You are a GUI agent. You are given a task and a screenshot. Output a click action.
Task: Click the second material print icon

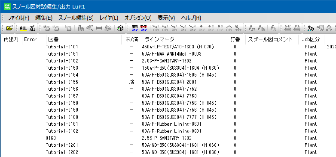pyautogui.click(x=56, y=28)
